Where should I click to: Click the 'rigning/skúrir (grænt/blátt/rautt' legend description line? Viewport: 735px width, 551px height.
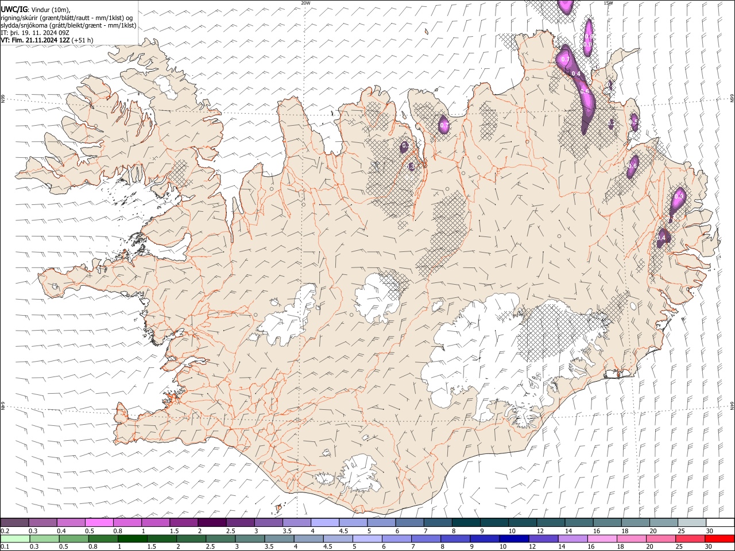[x=67, y=18]
